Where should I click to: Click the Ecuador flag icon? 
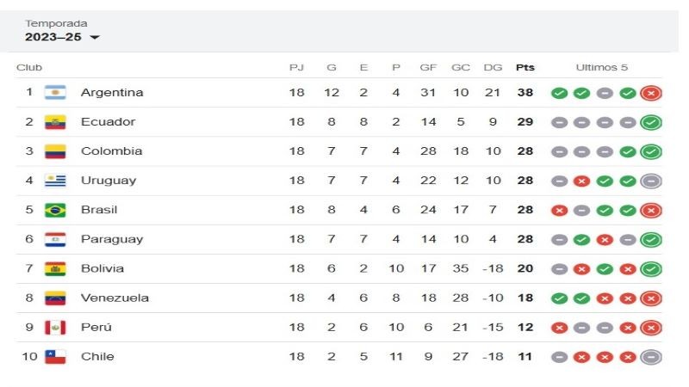[x=55, y=122]
